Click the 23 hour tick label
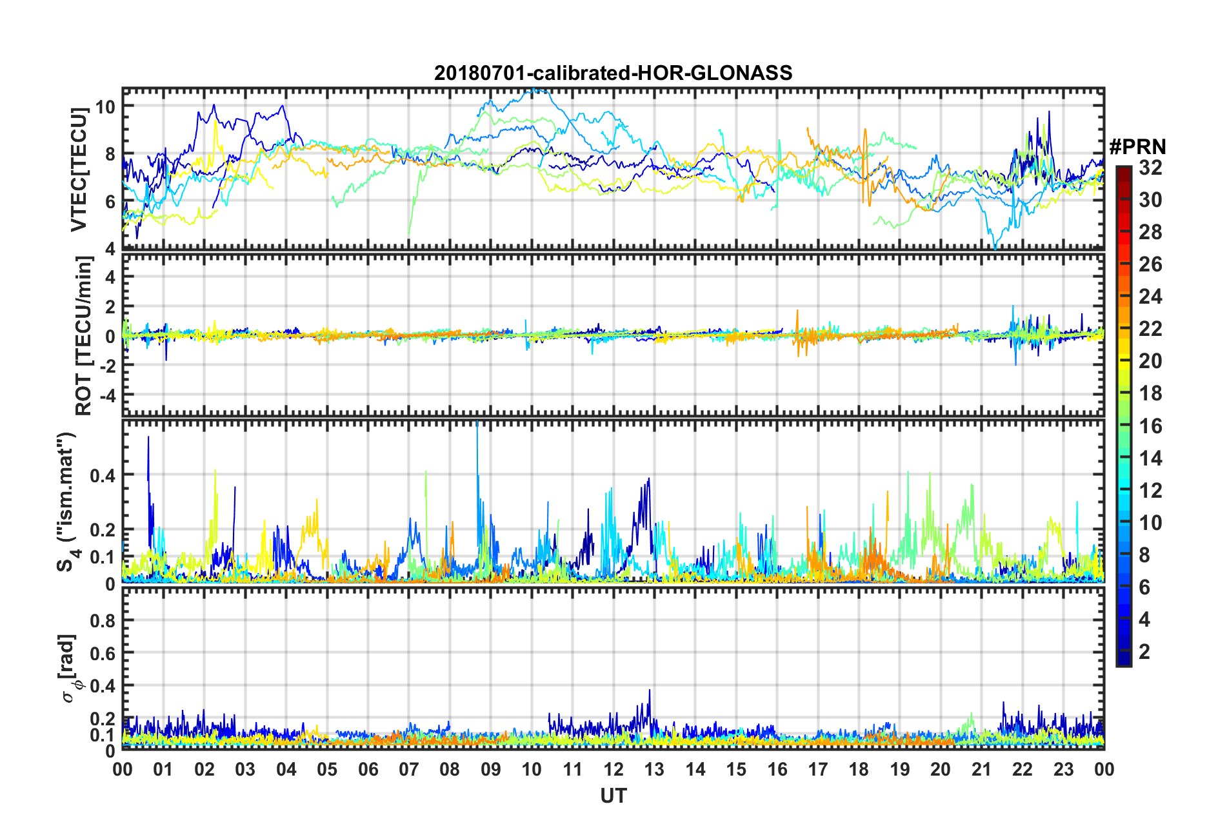Viewport: 1227px width, 833px height. pyautogui.click(x=1064, y=770)
